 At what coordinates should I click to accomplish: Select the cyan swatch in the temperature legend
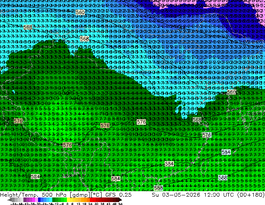(51, 200)
